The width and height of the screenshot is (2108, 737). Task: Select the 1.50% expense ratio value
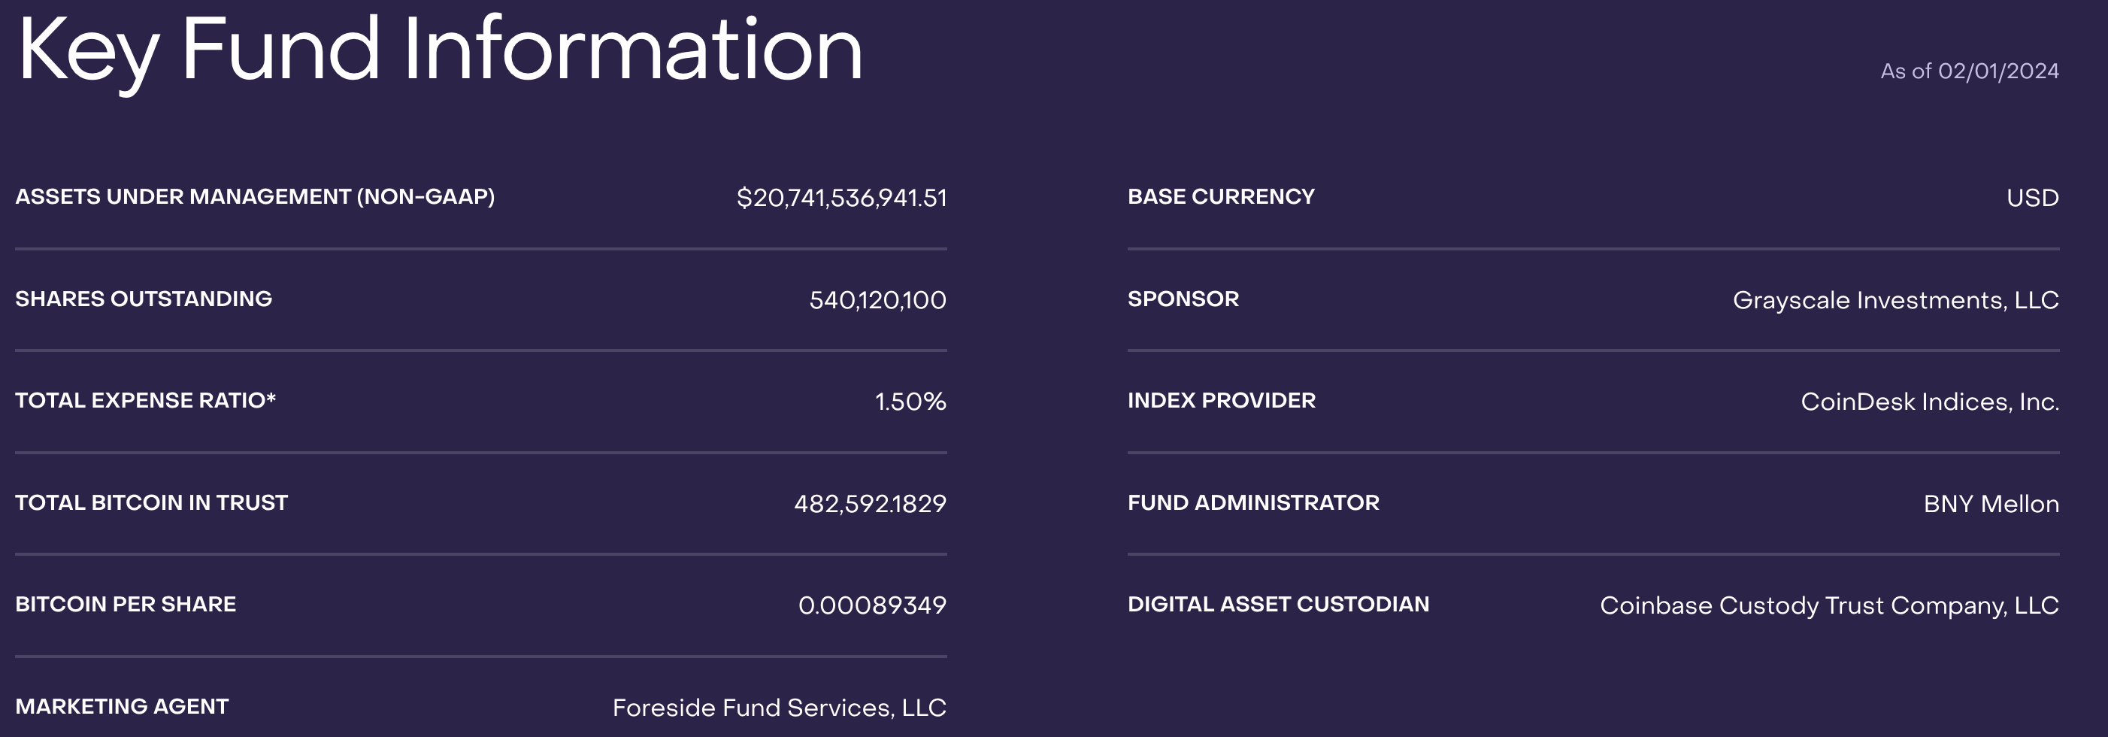click(910, 402)
